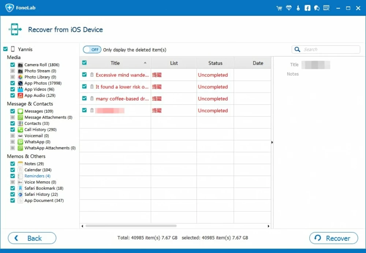Open the feedback form icon in title bar
Viewport: 366px width, 253px height.
coord(326,8)
